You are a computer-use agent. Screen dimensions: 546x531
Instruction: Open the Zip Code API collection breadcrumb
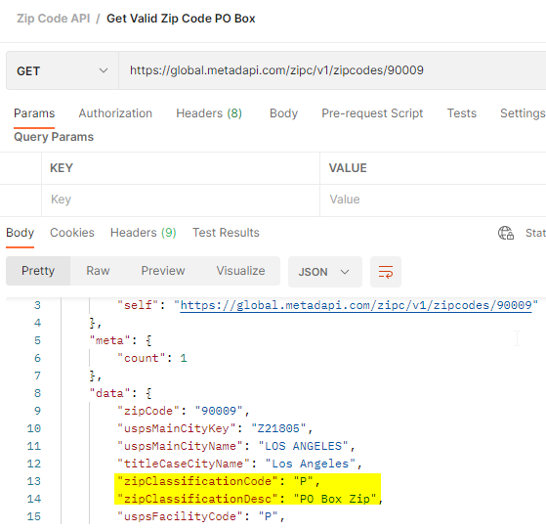click(x=54, y=19)
